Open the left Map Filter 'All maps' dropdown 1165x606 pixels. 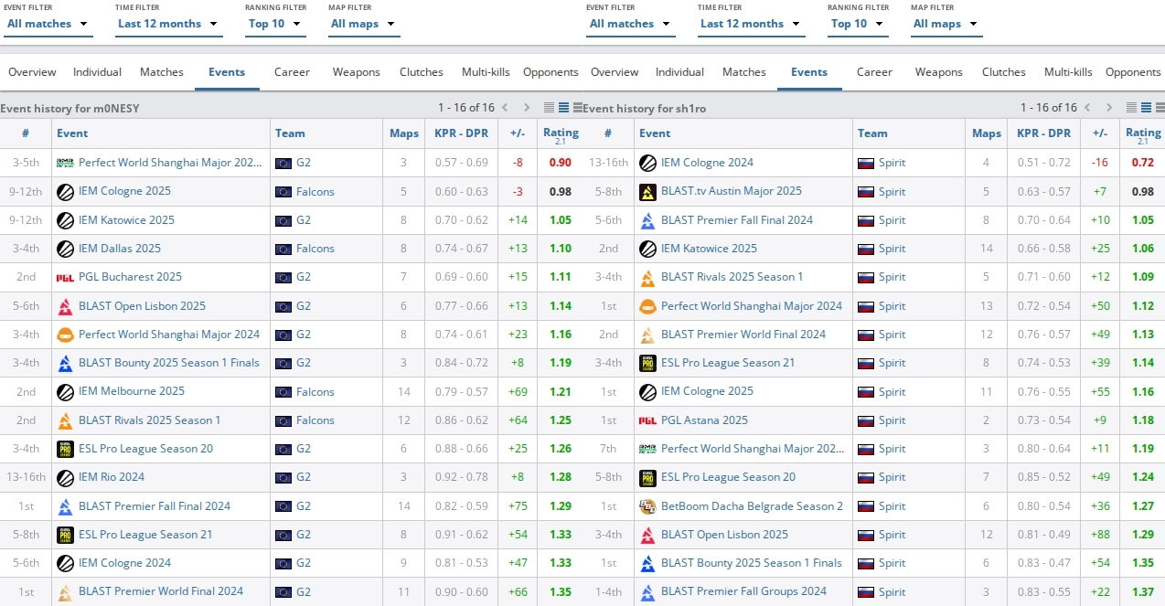364,24
